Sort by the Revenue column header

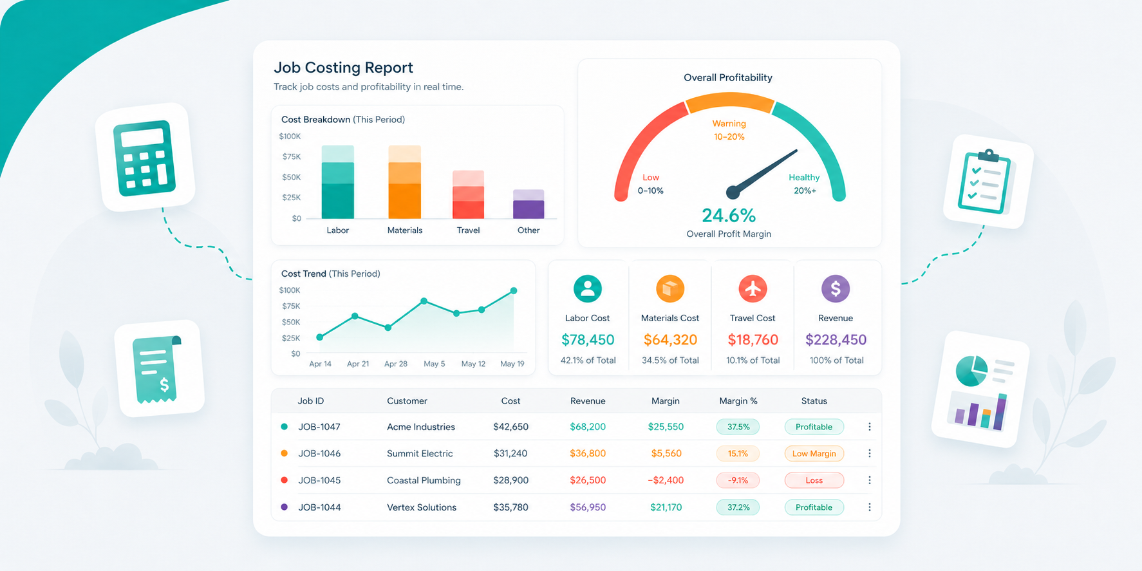(x=588, y=401)
